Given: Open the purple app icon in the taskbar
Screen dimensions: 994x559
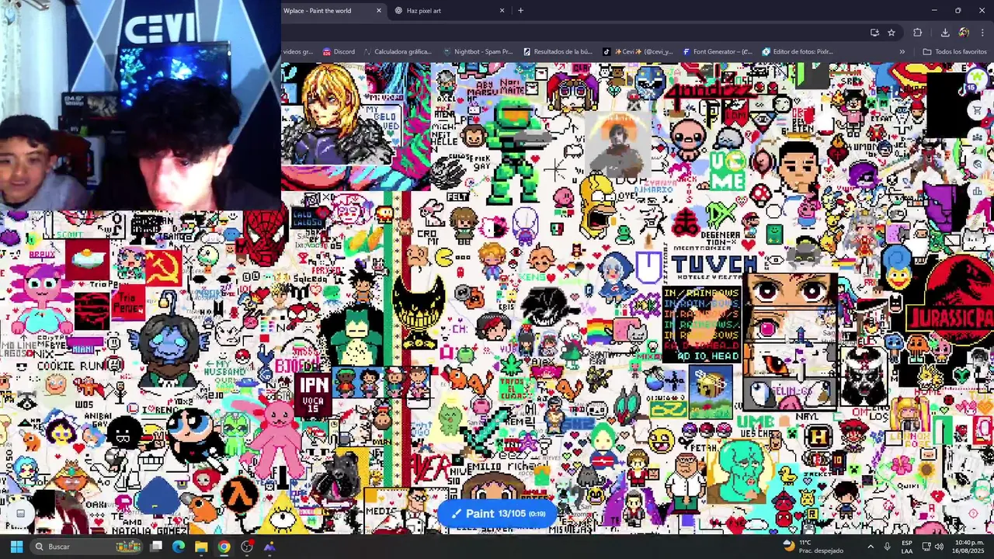Looking at the screenshot, I should (269, 547).
